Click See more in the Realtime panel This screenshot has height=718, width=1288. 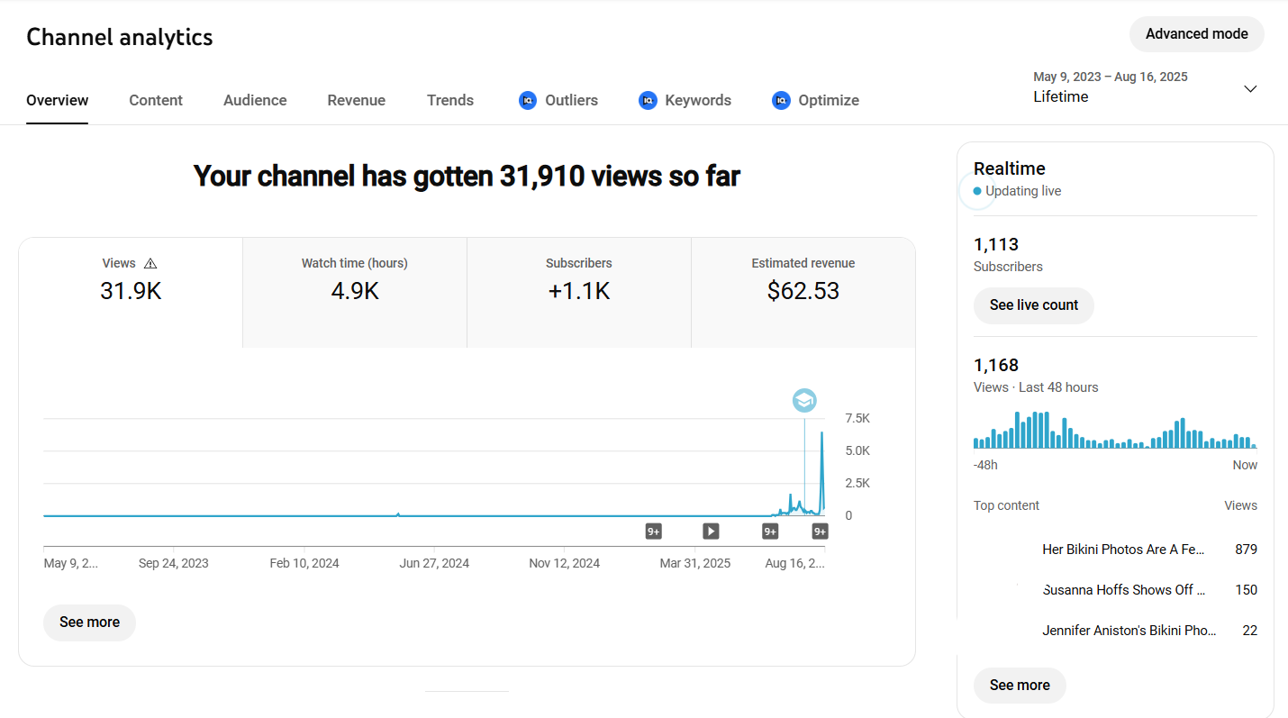pos(1020,686)
